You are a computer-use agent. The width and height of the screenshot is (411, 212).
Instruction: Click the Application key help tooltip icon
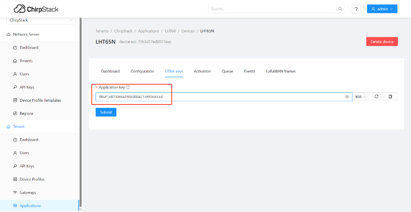128,87
